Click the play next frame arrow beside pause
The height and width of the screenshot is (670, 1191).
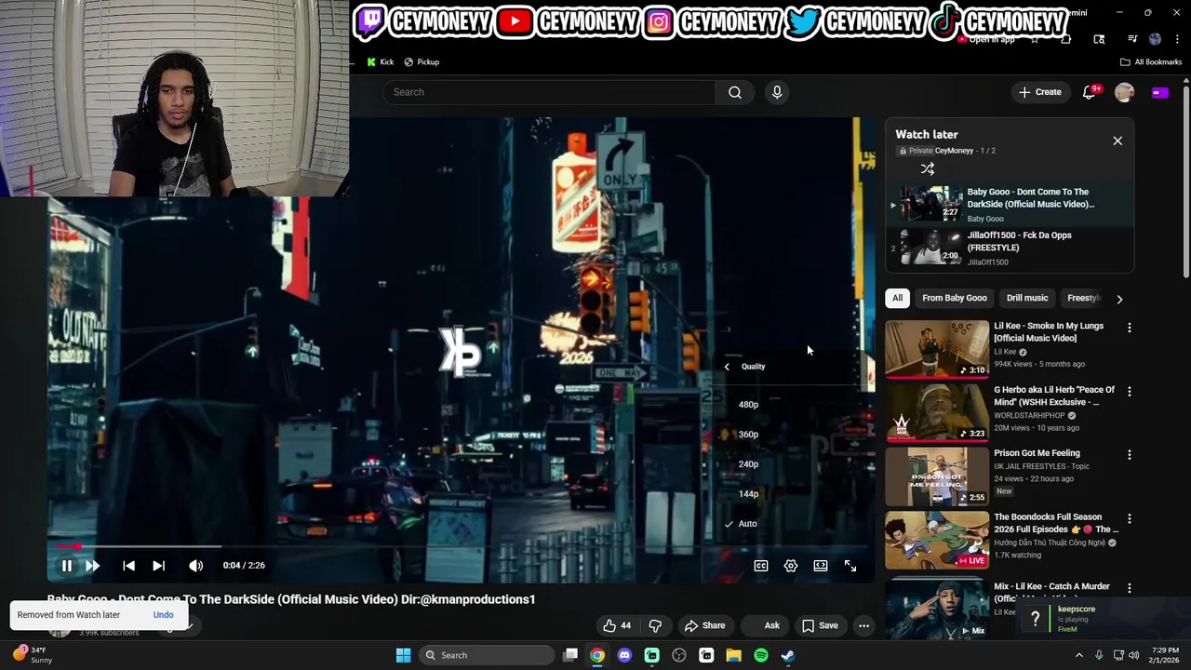93,566
